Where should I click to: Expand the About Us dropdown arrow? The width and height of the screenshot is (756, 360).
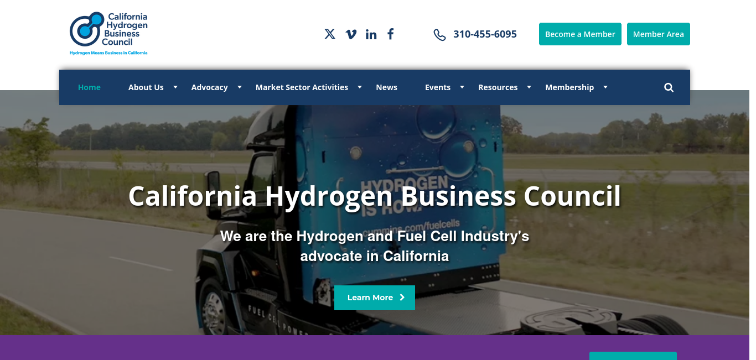pos(175,87)
